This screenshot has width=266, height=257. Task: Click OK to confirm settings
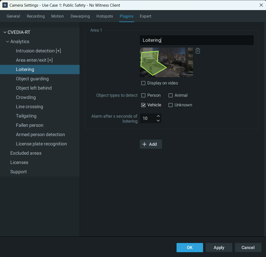(x=190, y=247)
